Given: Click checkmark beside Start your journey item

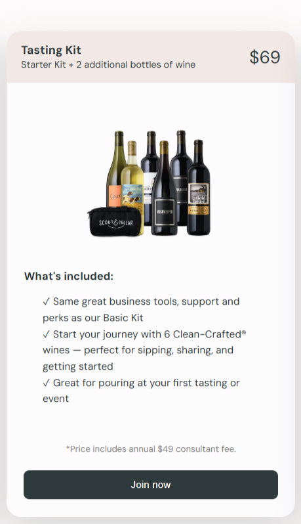Looking at the screenshot, I should pyautogui.click(x=46, y=334).
